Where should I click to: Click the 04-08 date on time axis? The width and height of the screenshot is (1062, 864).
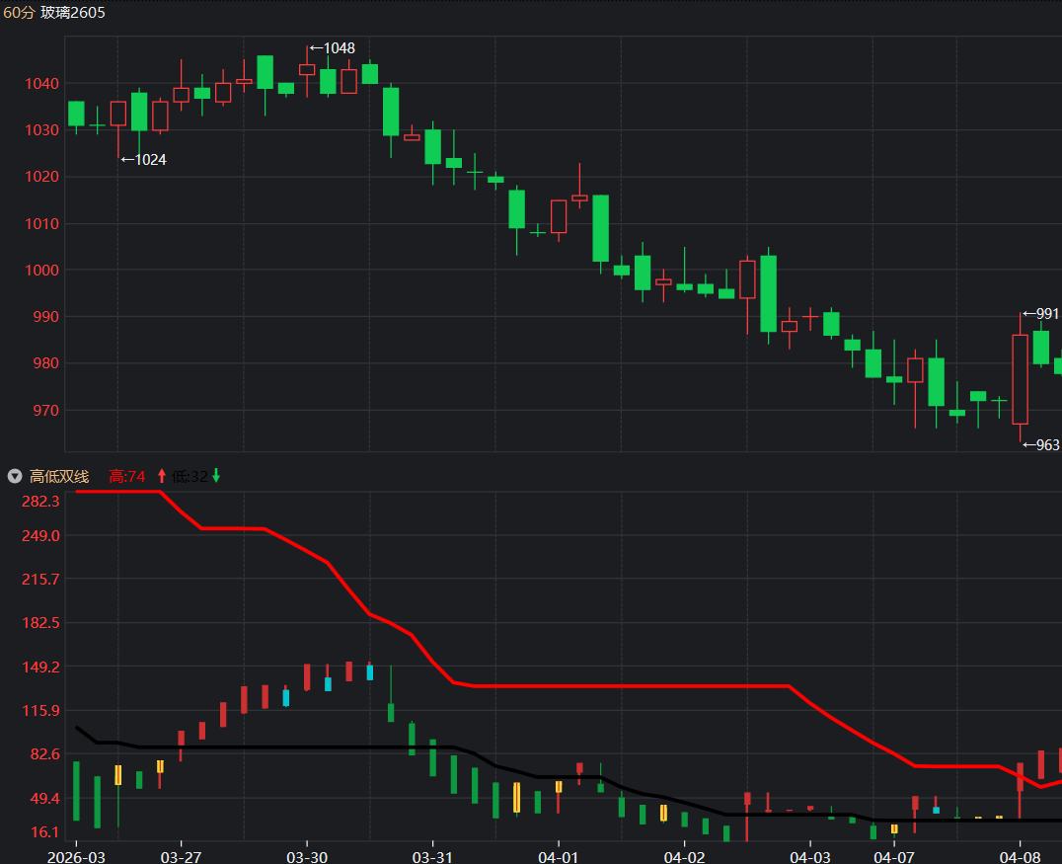(1020, 856)
